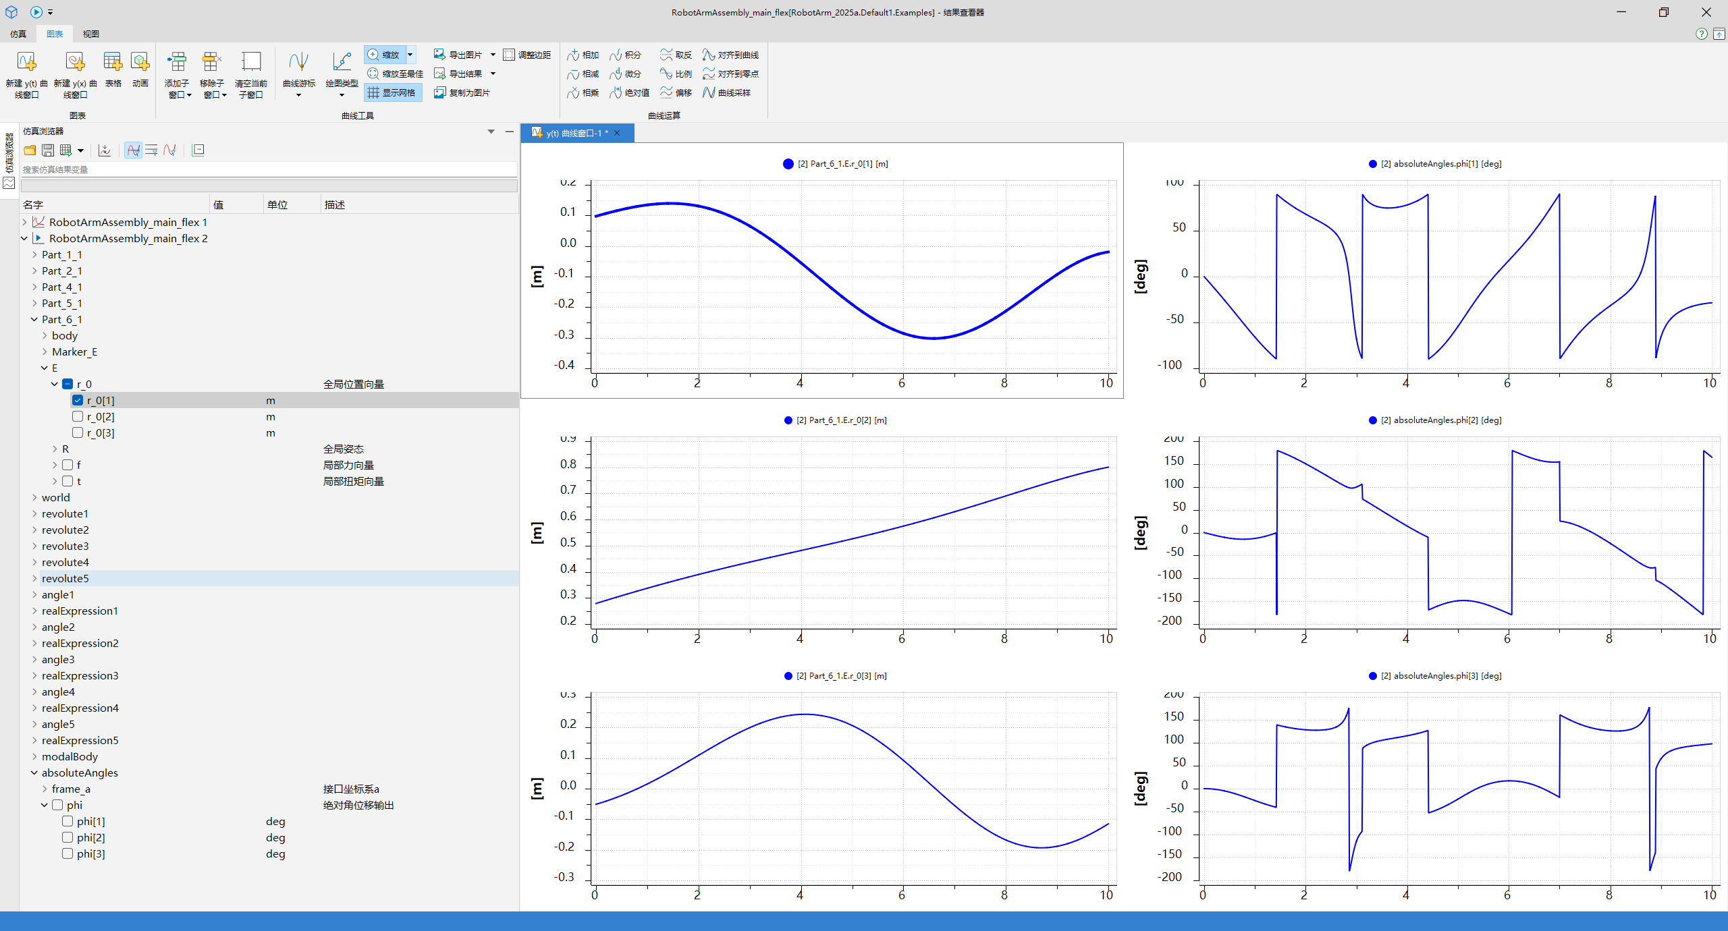The image size is (1728, 931).
Task: Expand the revolute3 tree node
Action: (x=34, y=546)
